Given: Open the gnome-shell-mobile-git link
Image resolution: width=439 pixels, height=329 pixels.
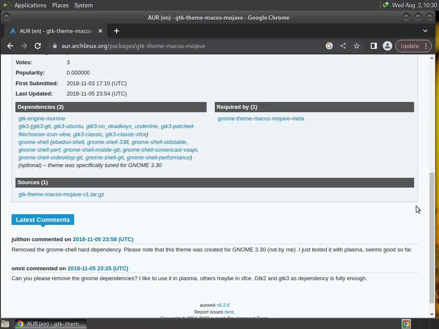Looking at the screenshot, I should click(91, 150).
